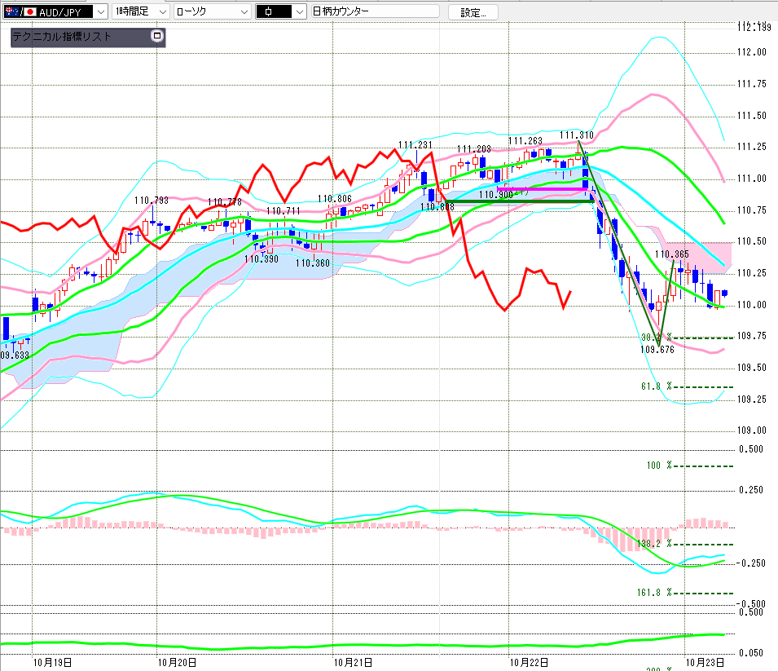Click the 111.231 price label
Screen dimensions: 778x671
(x=415, y=144)
